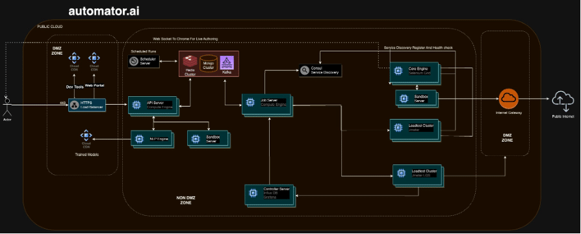Click the Public Internet cloud icon
Image resolution: width=581 pixels, height=234 pixels.
(563, 101)
